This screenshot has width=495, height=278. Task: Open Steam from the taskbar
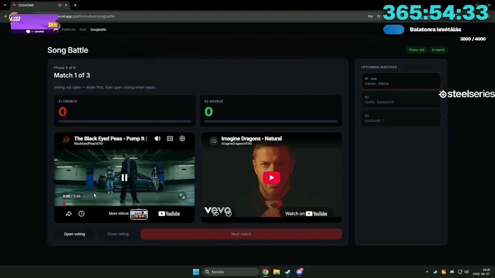[x=288, y=272]
